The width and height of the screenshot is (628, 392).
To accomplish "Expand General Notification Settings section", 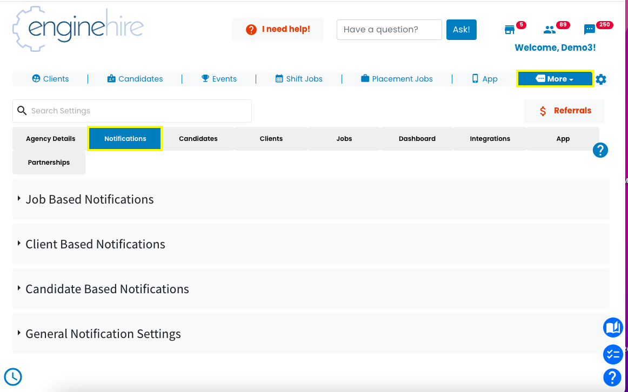I will [x=311, y=333].
